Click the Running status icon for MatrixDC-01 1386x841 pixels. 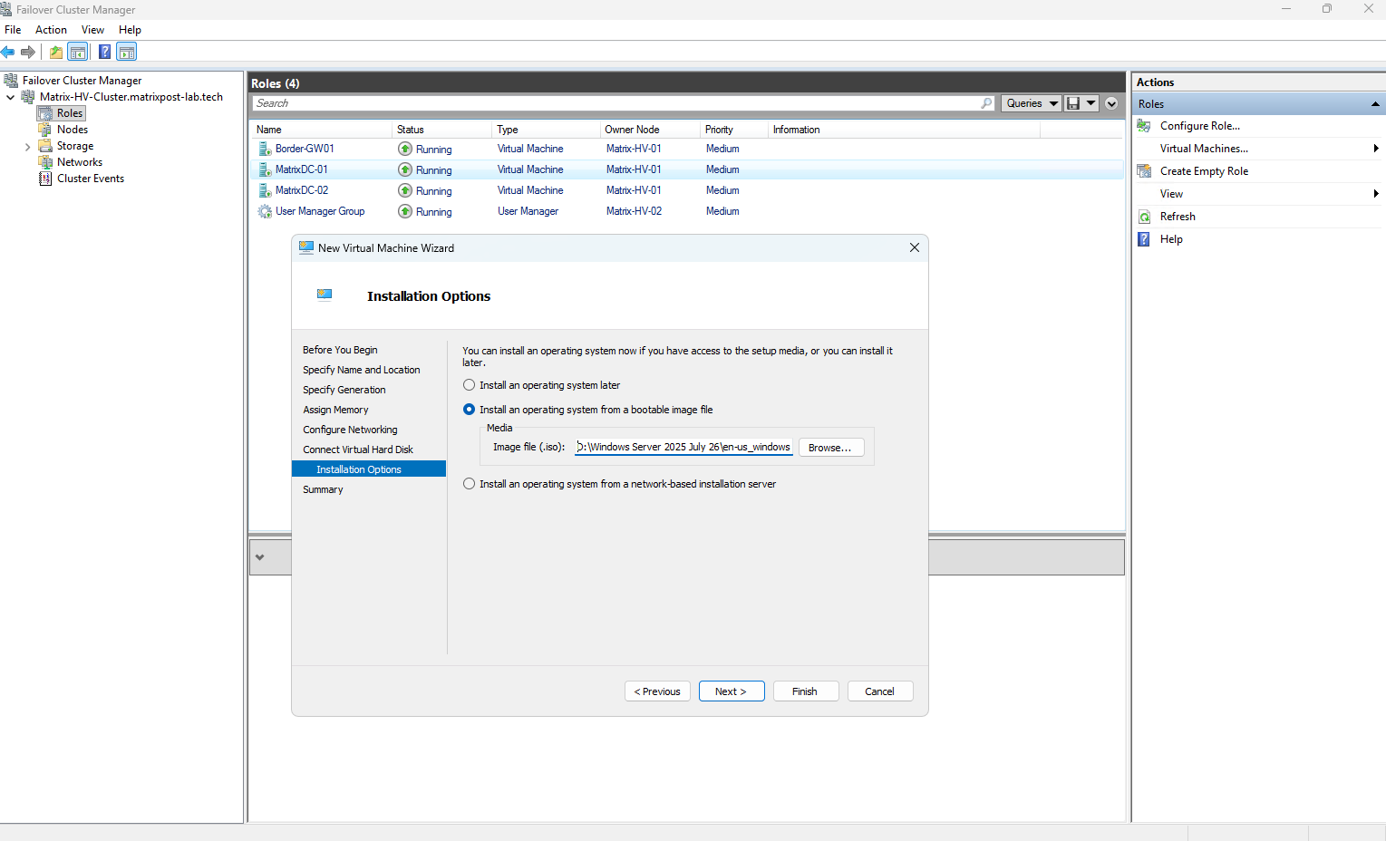(405, 169)
